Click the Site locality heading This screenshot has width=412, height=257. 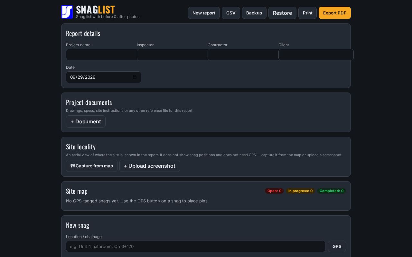click(81, 147)
